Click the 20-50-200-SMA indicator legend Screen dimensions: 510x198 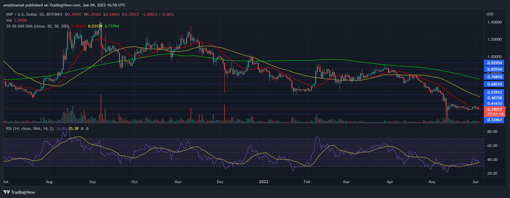(38, 26)
